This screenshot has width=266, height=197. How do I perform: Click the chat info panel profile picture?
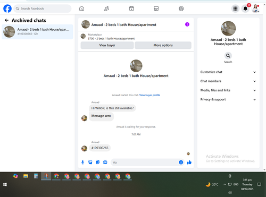228,29
